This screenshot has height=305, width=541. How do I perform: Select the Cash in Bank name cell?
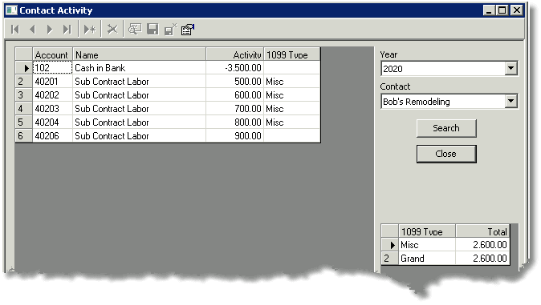point(140,68)
